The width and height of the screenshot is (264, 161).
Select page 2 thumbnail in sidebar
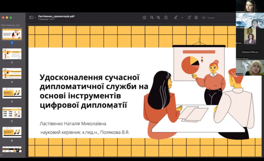pos(12,54)
